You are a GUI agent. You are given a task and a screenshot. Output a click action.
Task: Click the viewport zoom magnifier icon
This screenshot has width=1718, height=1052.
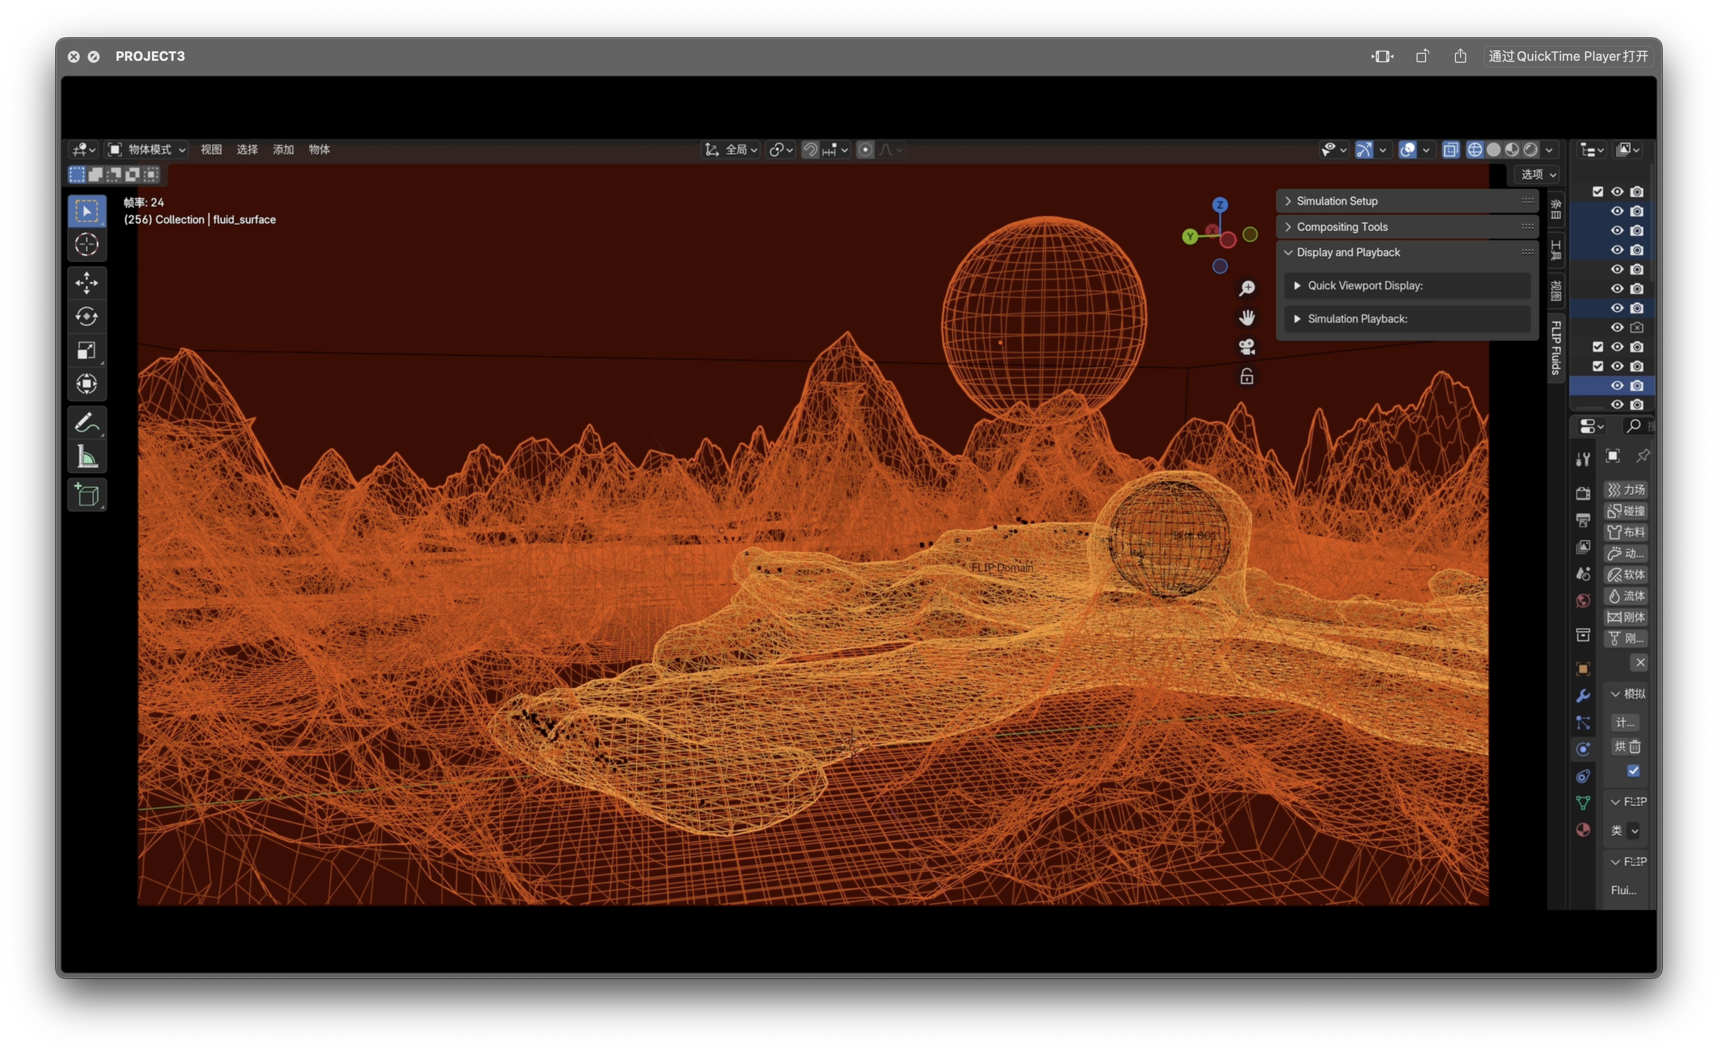[x=1247, y=288]
